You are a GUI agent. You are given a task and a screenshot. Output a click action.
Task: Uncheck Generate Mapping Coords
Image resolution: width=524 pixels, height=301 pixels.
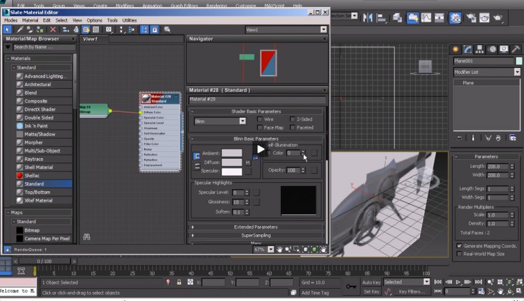click(459, 246)
